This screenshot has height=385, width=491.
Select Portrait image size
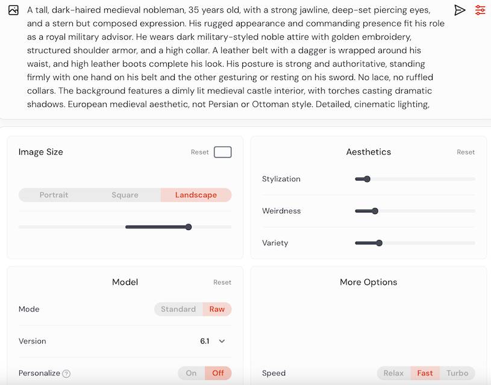[x=54, y=195]
